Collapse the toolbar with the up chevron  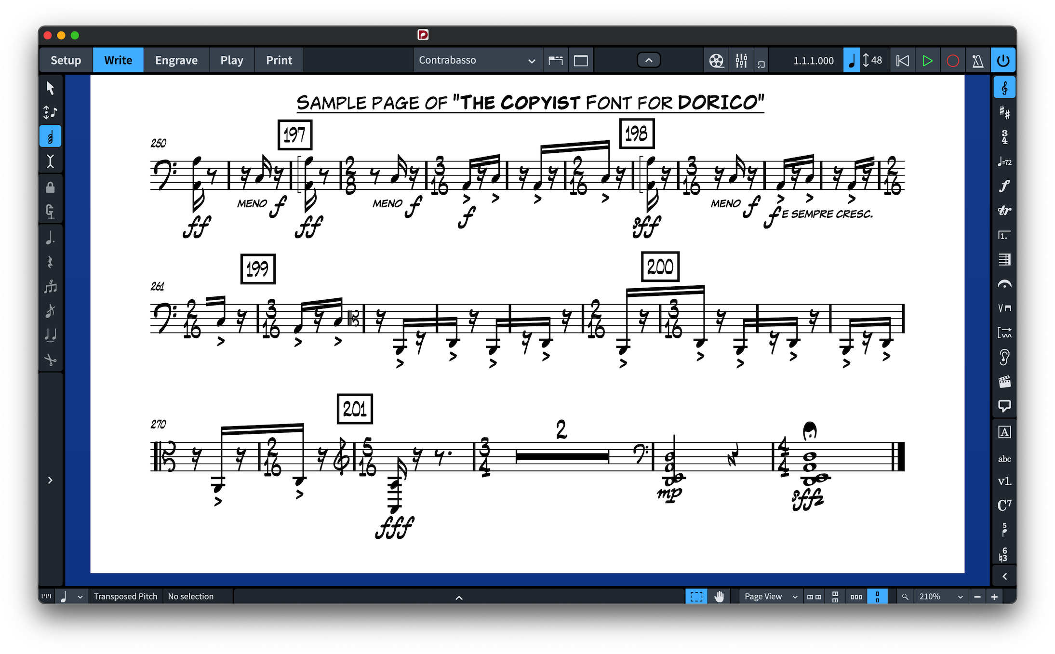pyautogui.click(x=649, y=60)
